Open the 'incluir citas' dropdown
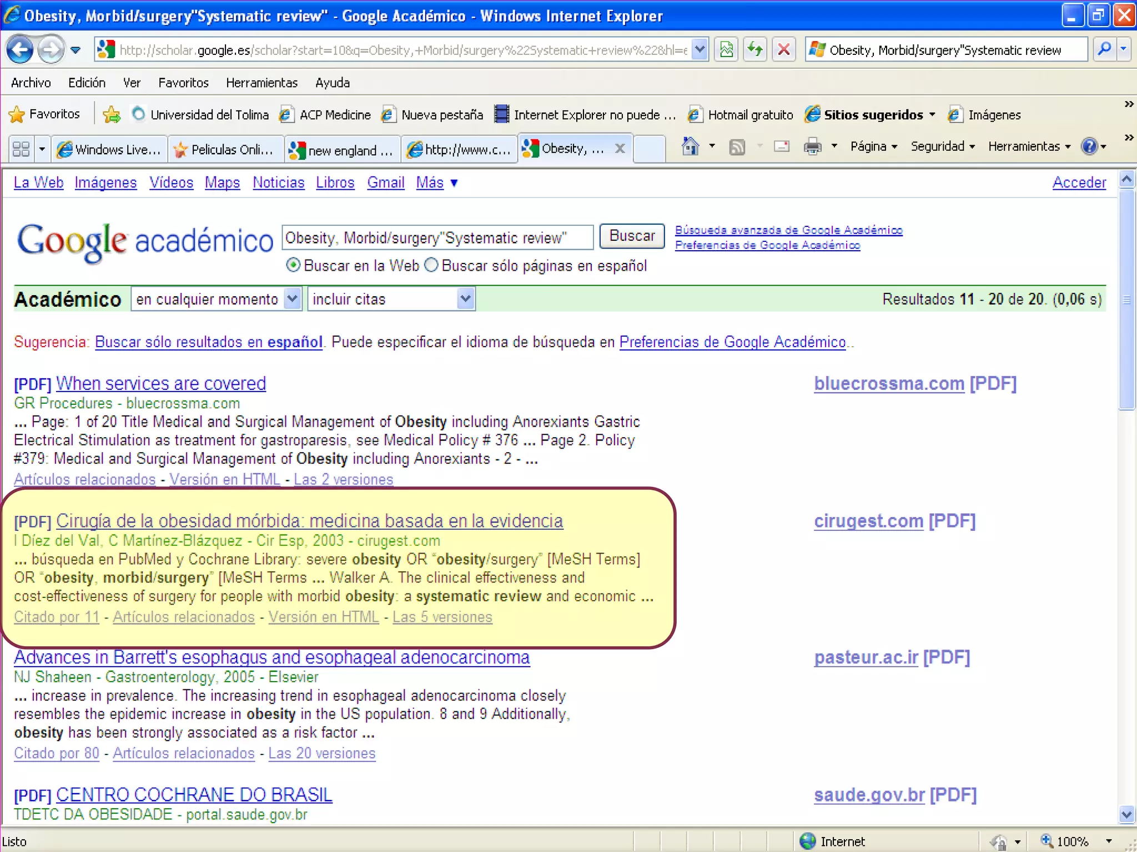The height and width of the screenshot is (852, 1137). (x=465, y=299)
